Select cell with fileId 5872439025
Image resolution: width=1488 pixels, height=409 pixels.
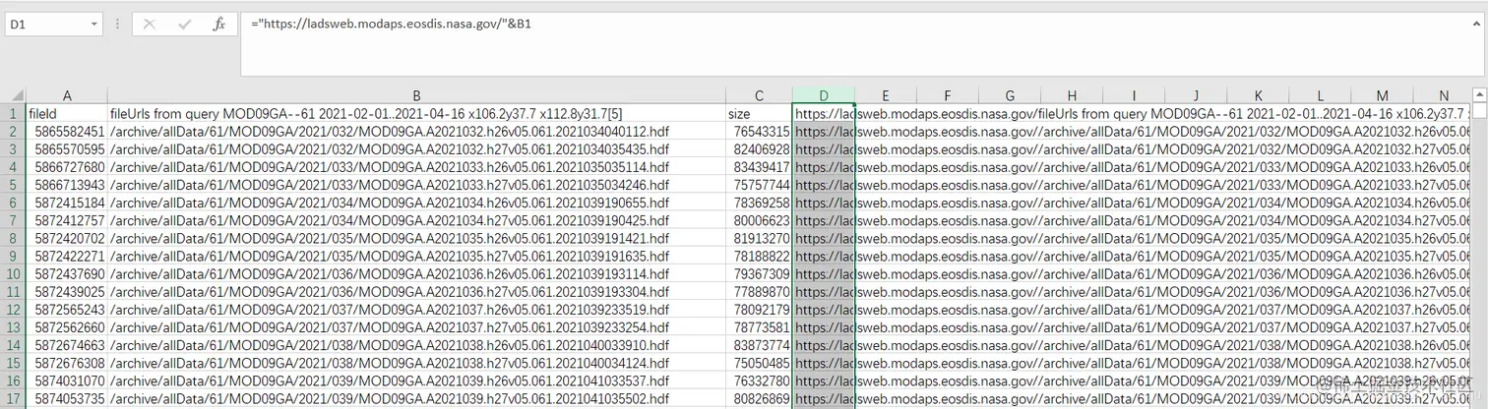(67, 292)
